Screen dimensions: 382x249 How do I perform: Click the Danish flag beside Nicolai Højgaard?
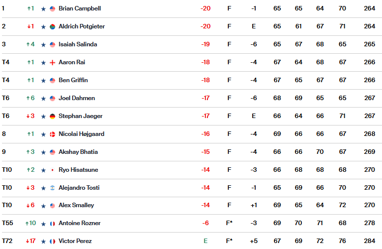click(52, 134)
